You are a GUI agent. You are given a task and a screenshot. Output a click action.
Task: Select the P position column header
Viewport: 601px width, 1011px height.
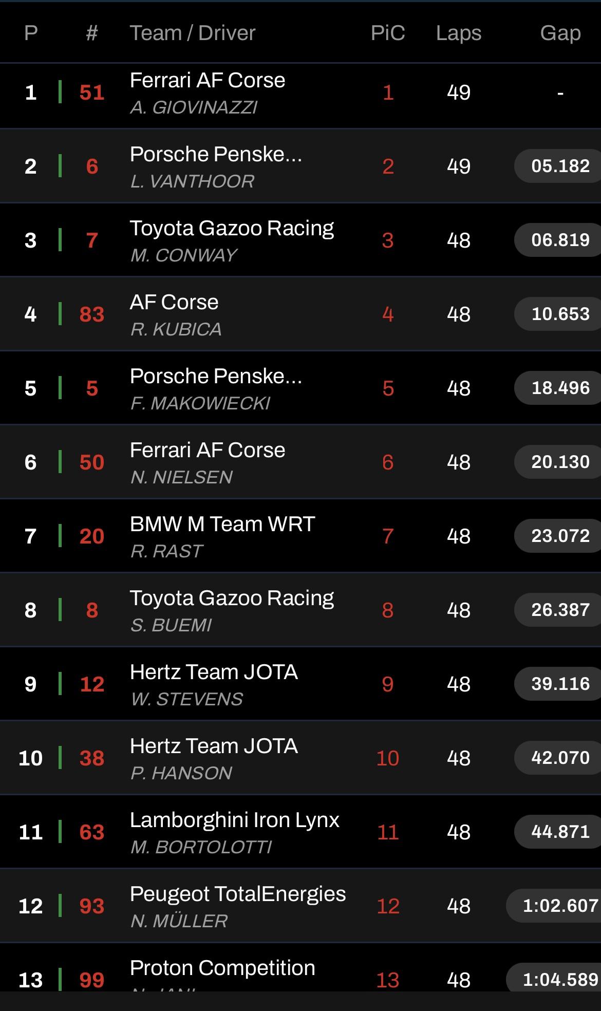coord(31,33)
